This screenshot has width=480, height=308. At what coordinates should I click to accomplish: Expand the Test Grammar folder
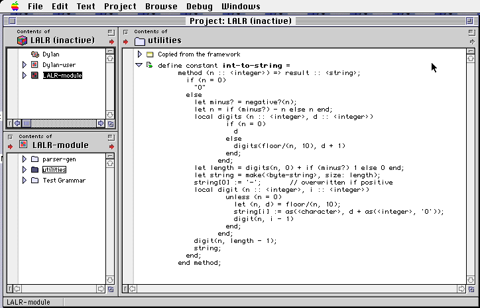click(25, 180)
